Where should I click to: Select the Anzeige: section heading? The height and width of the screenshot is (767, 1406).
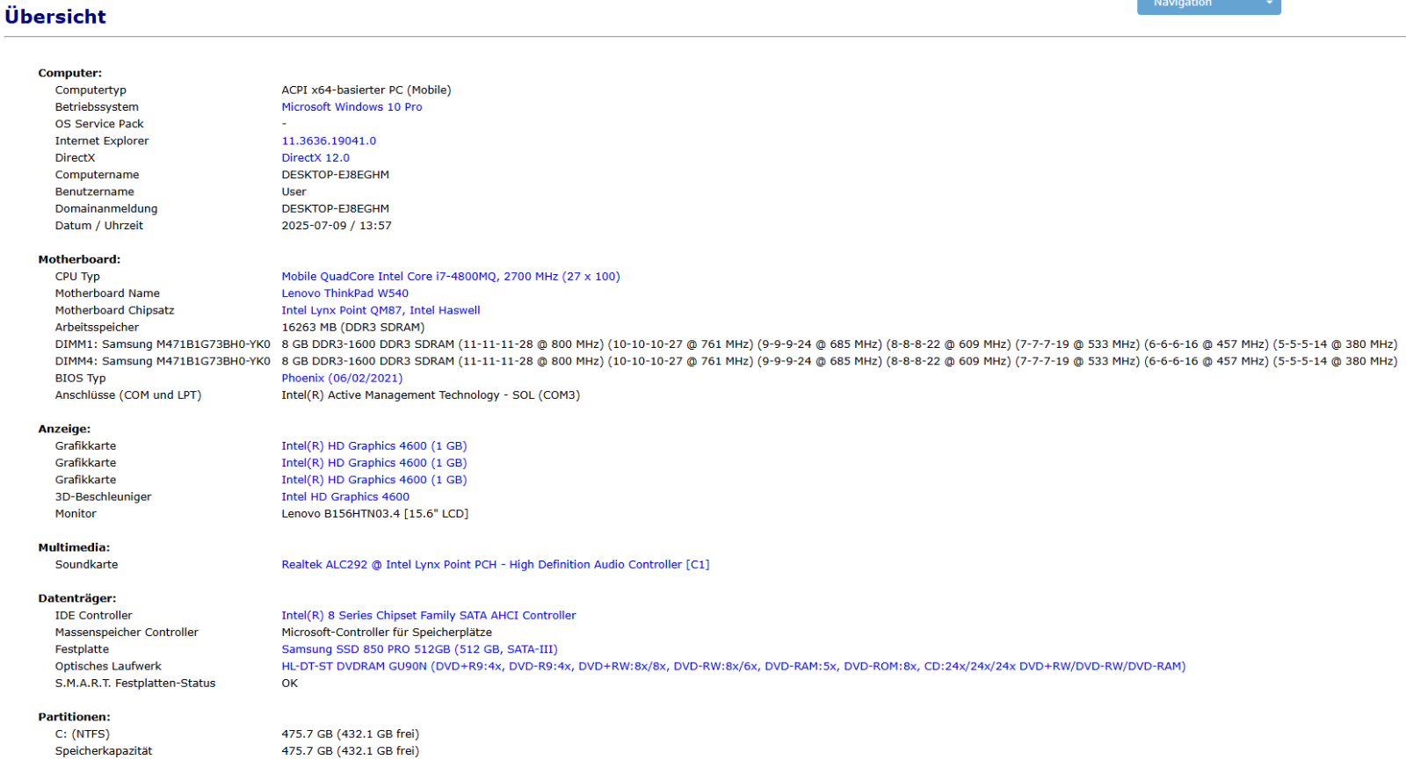pos(64,430)
